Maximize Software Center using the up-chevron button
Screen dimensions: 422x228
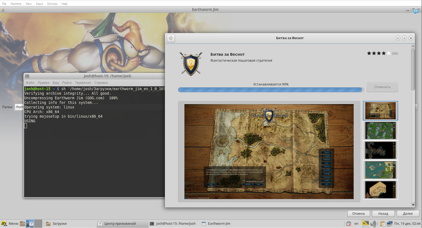coord(404,38)
